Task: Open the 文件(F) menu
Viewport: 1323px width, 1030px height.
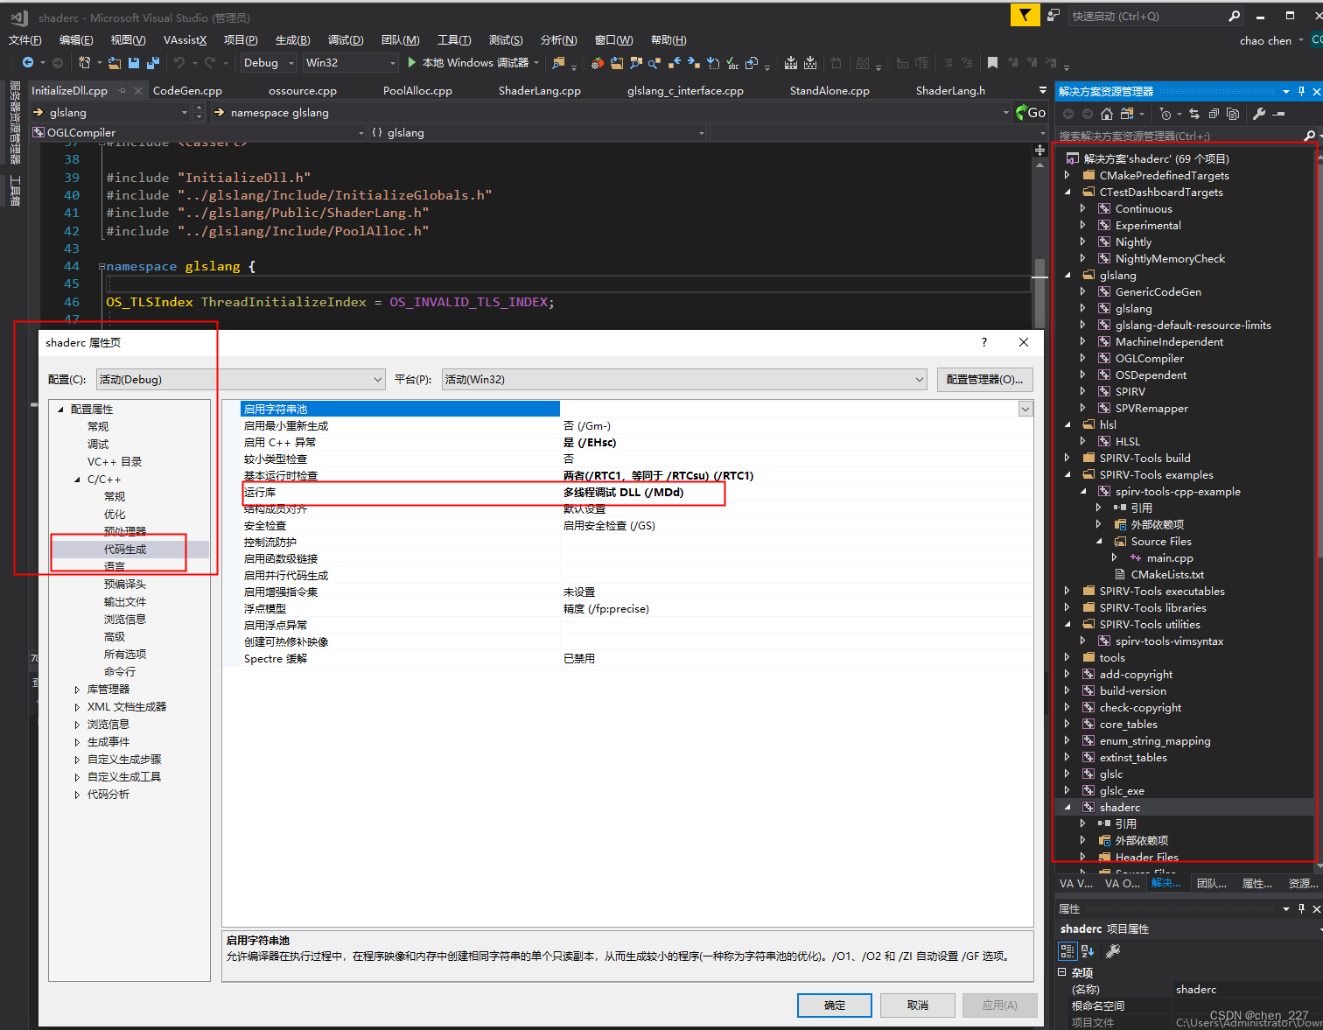Action: [25, 39]
